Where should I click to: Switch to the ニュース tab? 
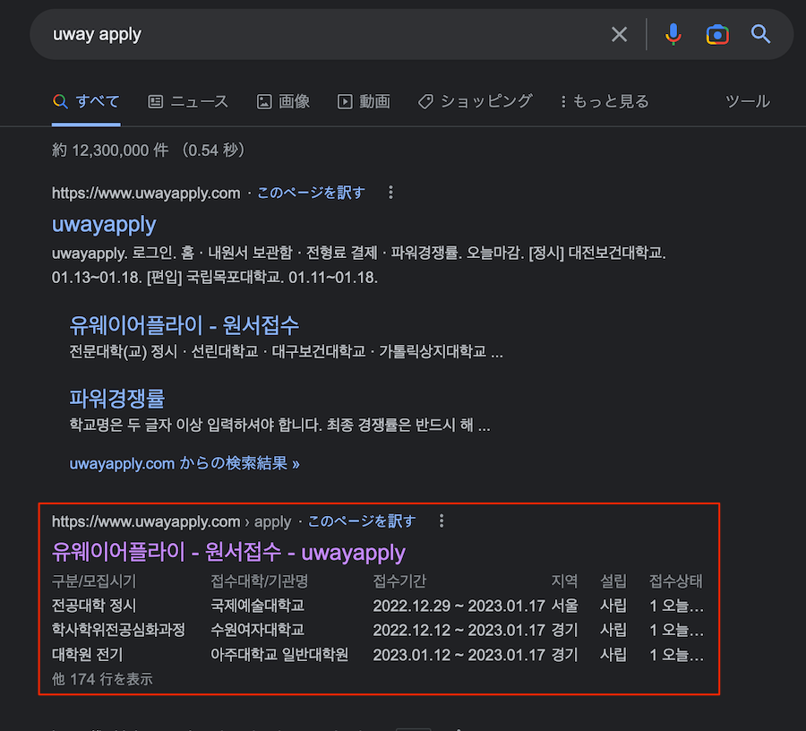[x=188, y=101]
